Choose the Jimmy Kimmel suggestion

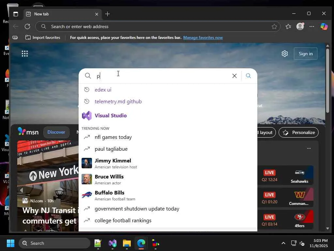(x=168, y=163)
